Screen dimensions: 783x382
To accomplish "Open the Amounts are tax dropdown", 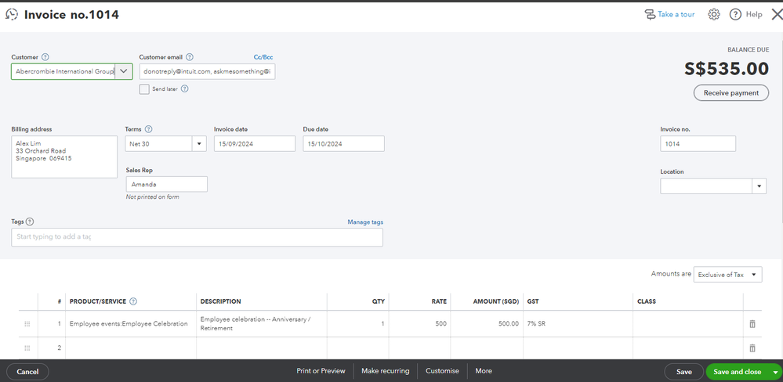I will click(x=727, y=274).
